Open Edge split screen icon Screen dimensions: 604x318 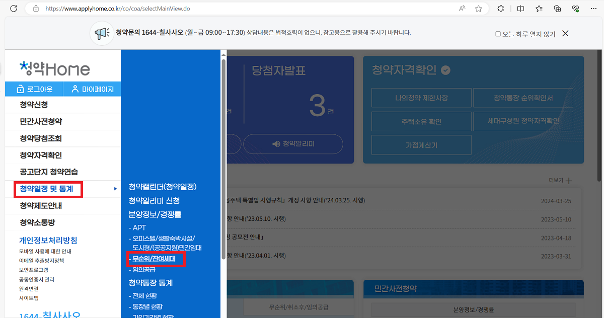coord(520,8)
